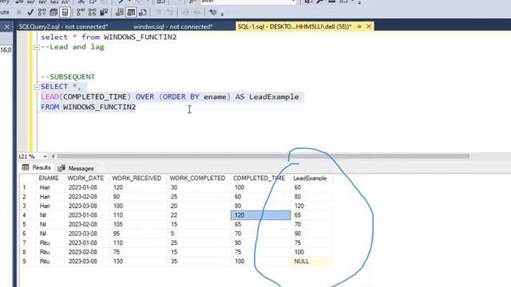Collapse the '--Lead and lag' code region
Image resolution: width=511 pixels, height=287 pixels.
(37, 47)
